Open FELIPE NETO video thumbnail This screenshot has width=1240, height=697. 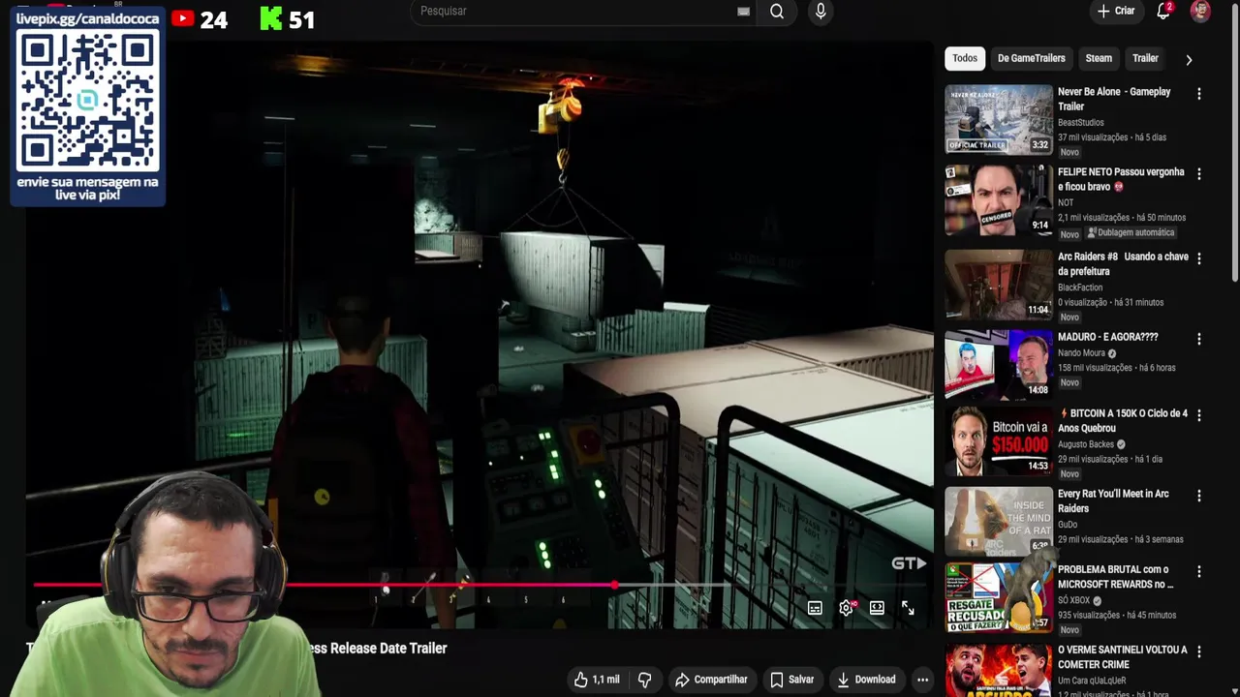[x=999, y=199]
